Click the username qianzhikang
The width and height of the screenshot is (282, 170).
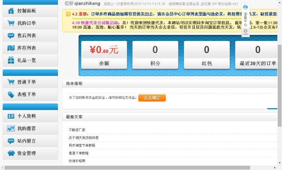(x=87, y=3)
